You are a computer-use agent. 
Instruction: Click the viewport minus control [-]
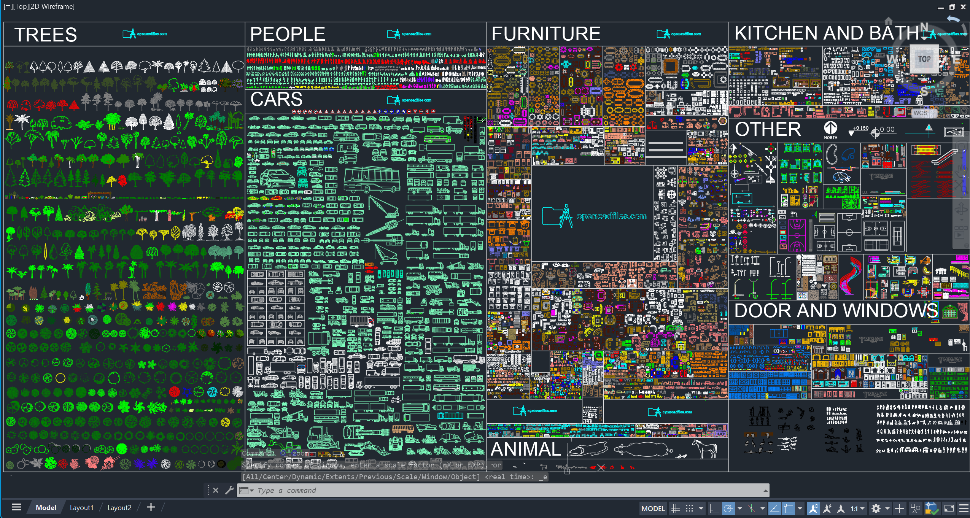coord(8,6)
